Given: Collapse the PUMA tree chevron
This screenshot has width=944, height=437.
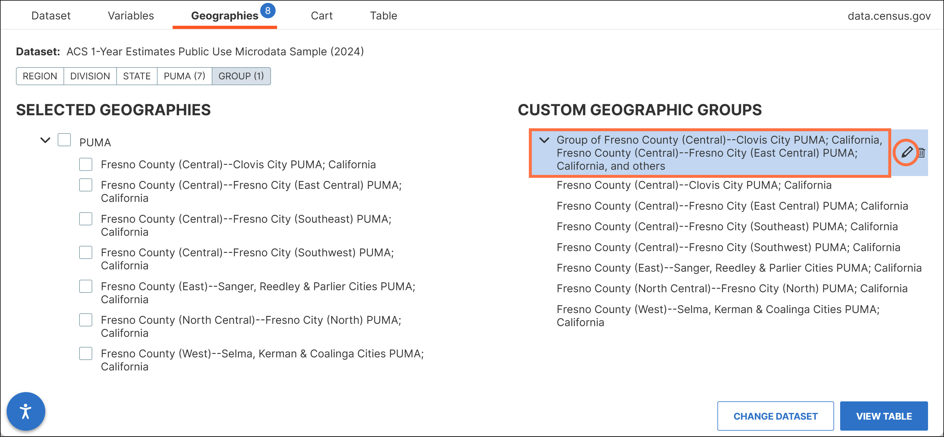Looking at the screenshot, I should tap(45, 140).
